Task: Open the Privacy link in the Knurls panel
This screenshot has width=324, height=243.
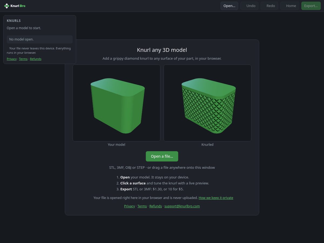Action: pos(12,59)
